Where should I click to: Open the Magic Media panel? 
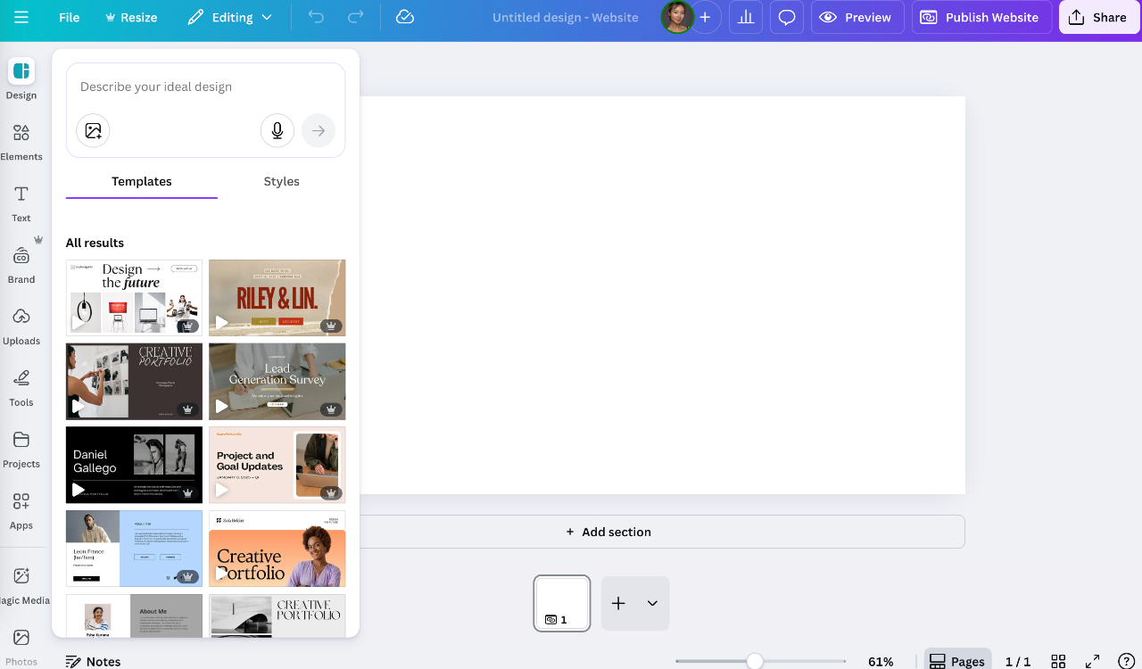pyautogui.click(x=21, y=582)
